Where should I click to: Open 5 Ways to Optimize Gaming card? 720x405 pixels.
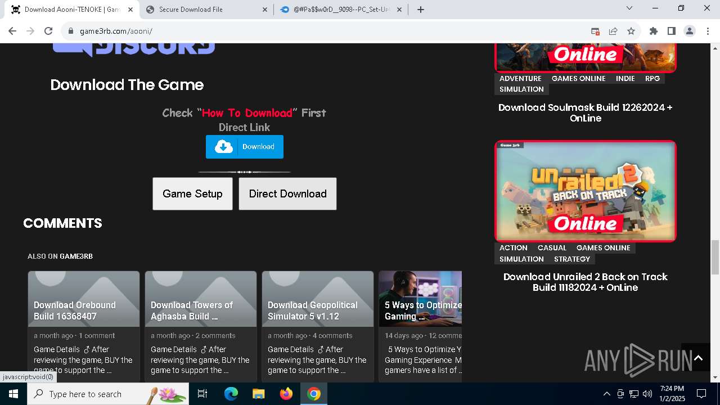(420, 326)
